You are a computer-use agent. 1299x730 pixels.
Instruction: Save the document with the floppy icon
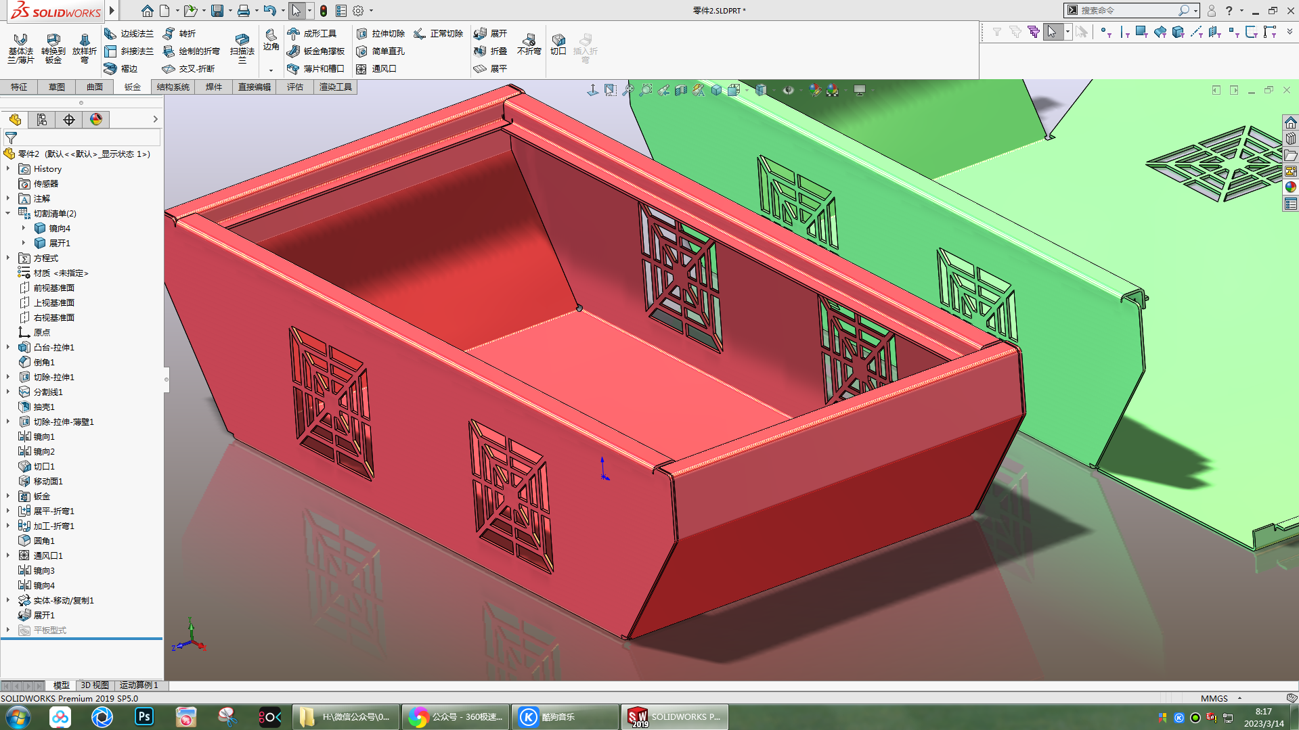[x=217, y=11]
